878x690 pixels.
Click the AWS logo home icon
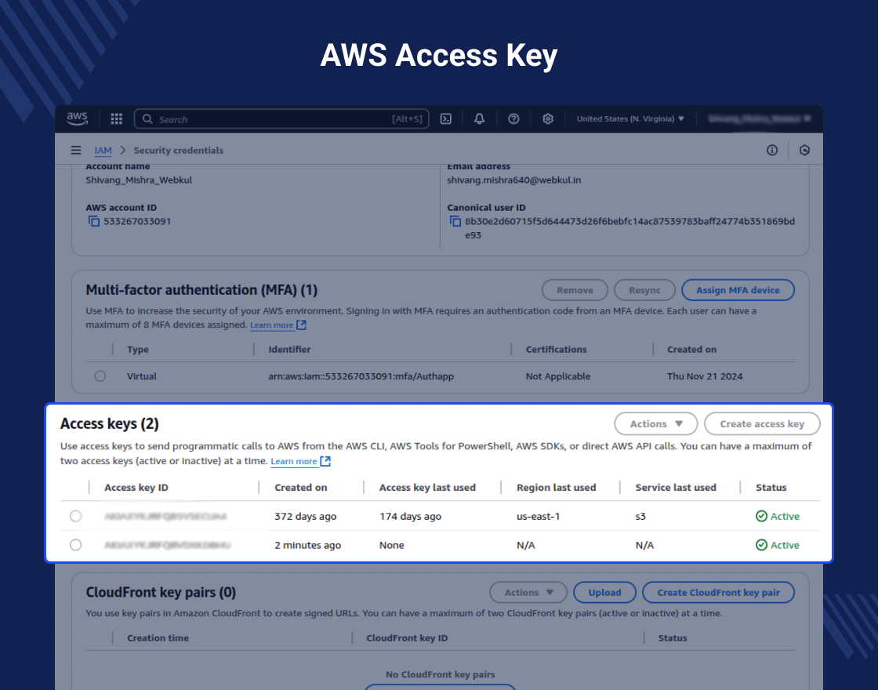point(78,118)
